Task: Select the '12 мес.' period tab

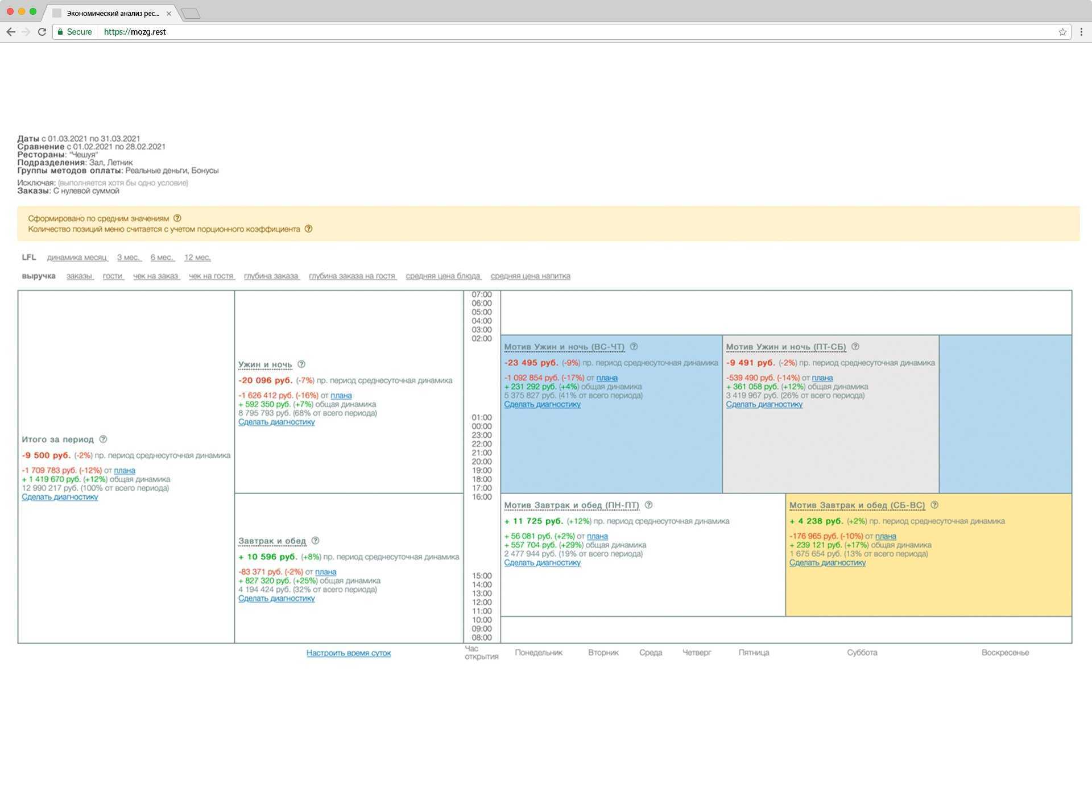Action: pos(197,258)
